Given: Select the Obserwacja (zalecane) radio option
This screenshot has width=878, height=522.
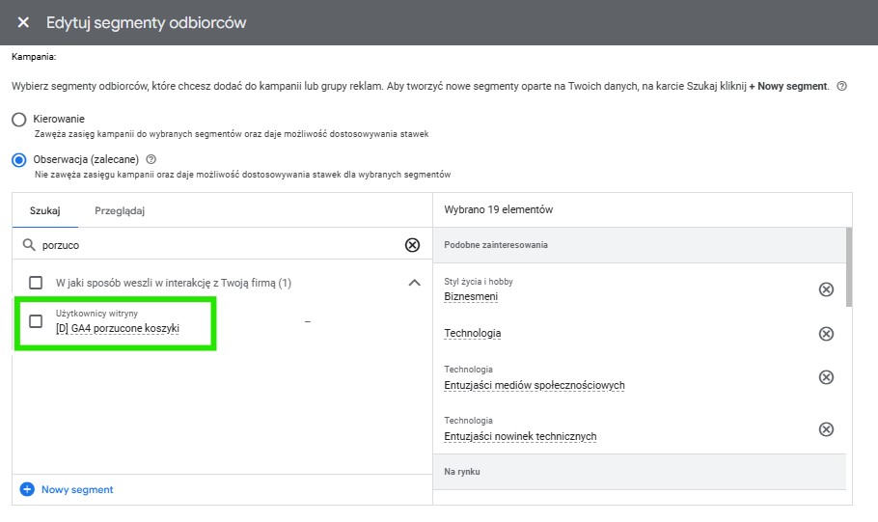Looking at the screenshot, I should (19, 160).
